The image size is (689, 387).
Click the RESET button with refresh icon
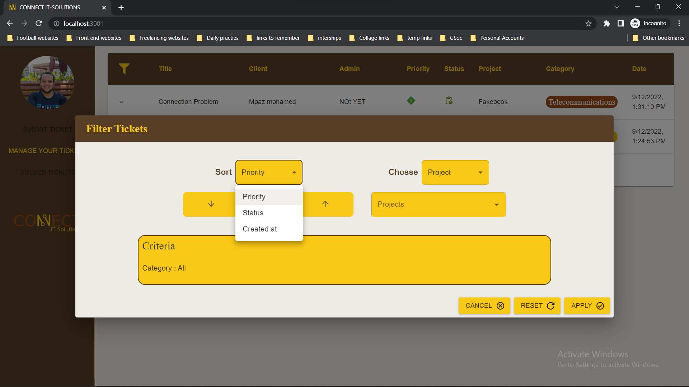[537, 306]
